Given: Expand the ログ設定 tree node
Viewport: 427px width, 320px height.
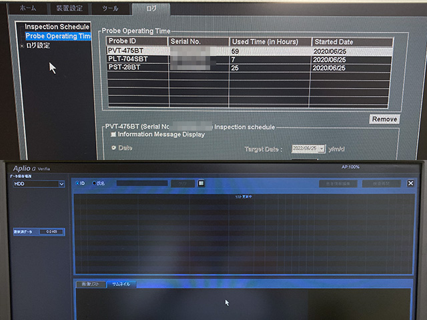Looking at the screenshot, I should pyautogui.click(x=22, y=46).
